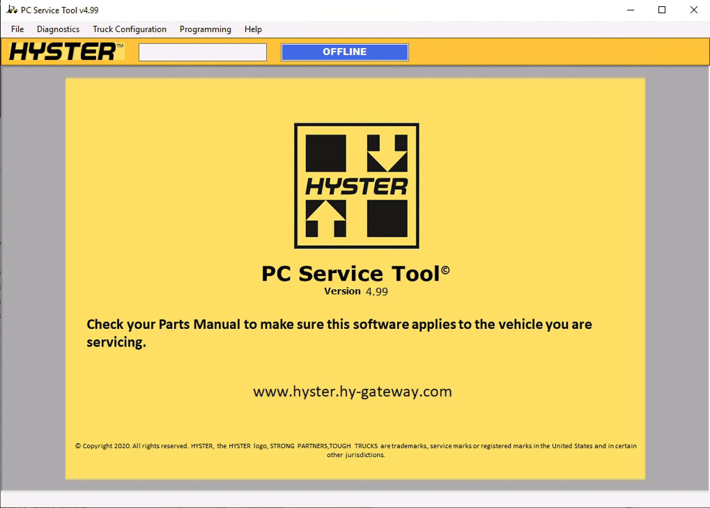
Task: Open the Help menu
Action: (253, 29)
